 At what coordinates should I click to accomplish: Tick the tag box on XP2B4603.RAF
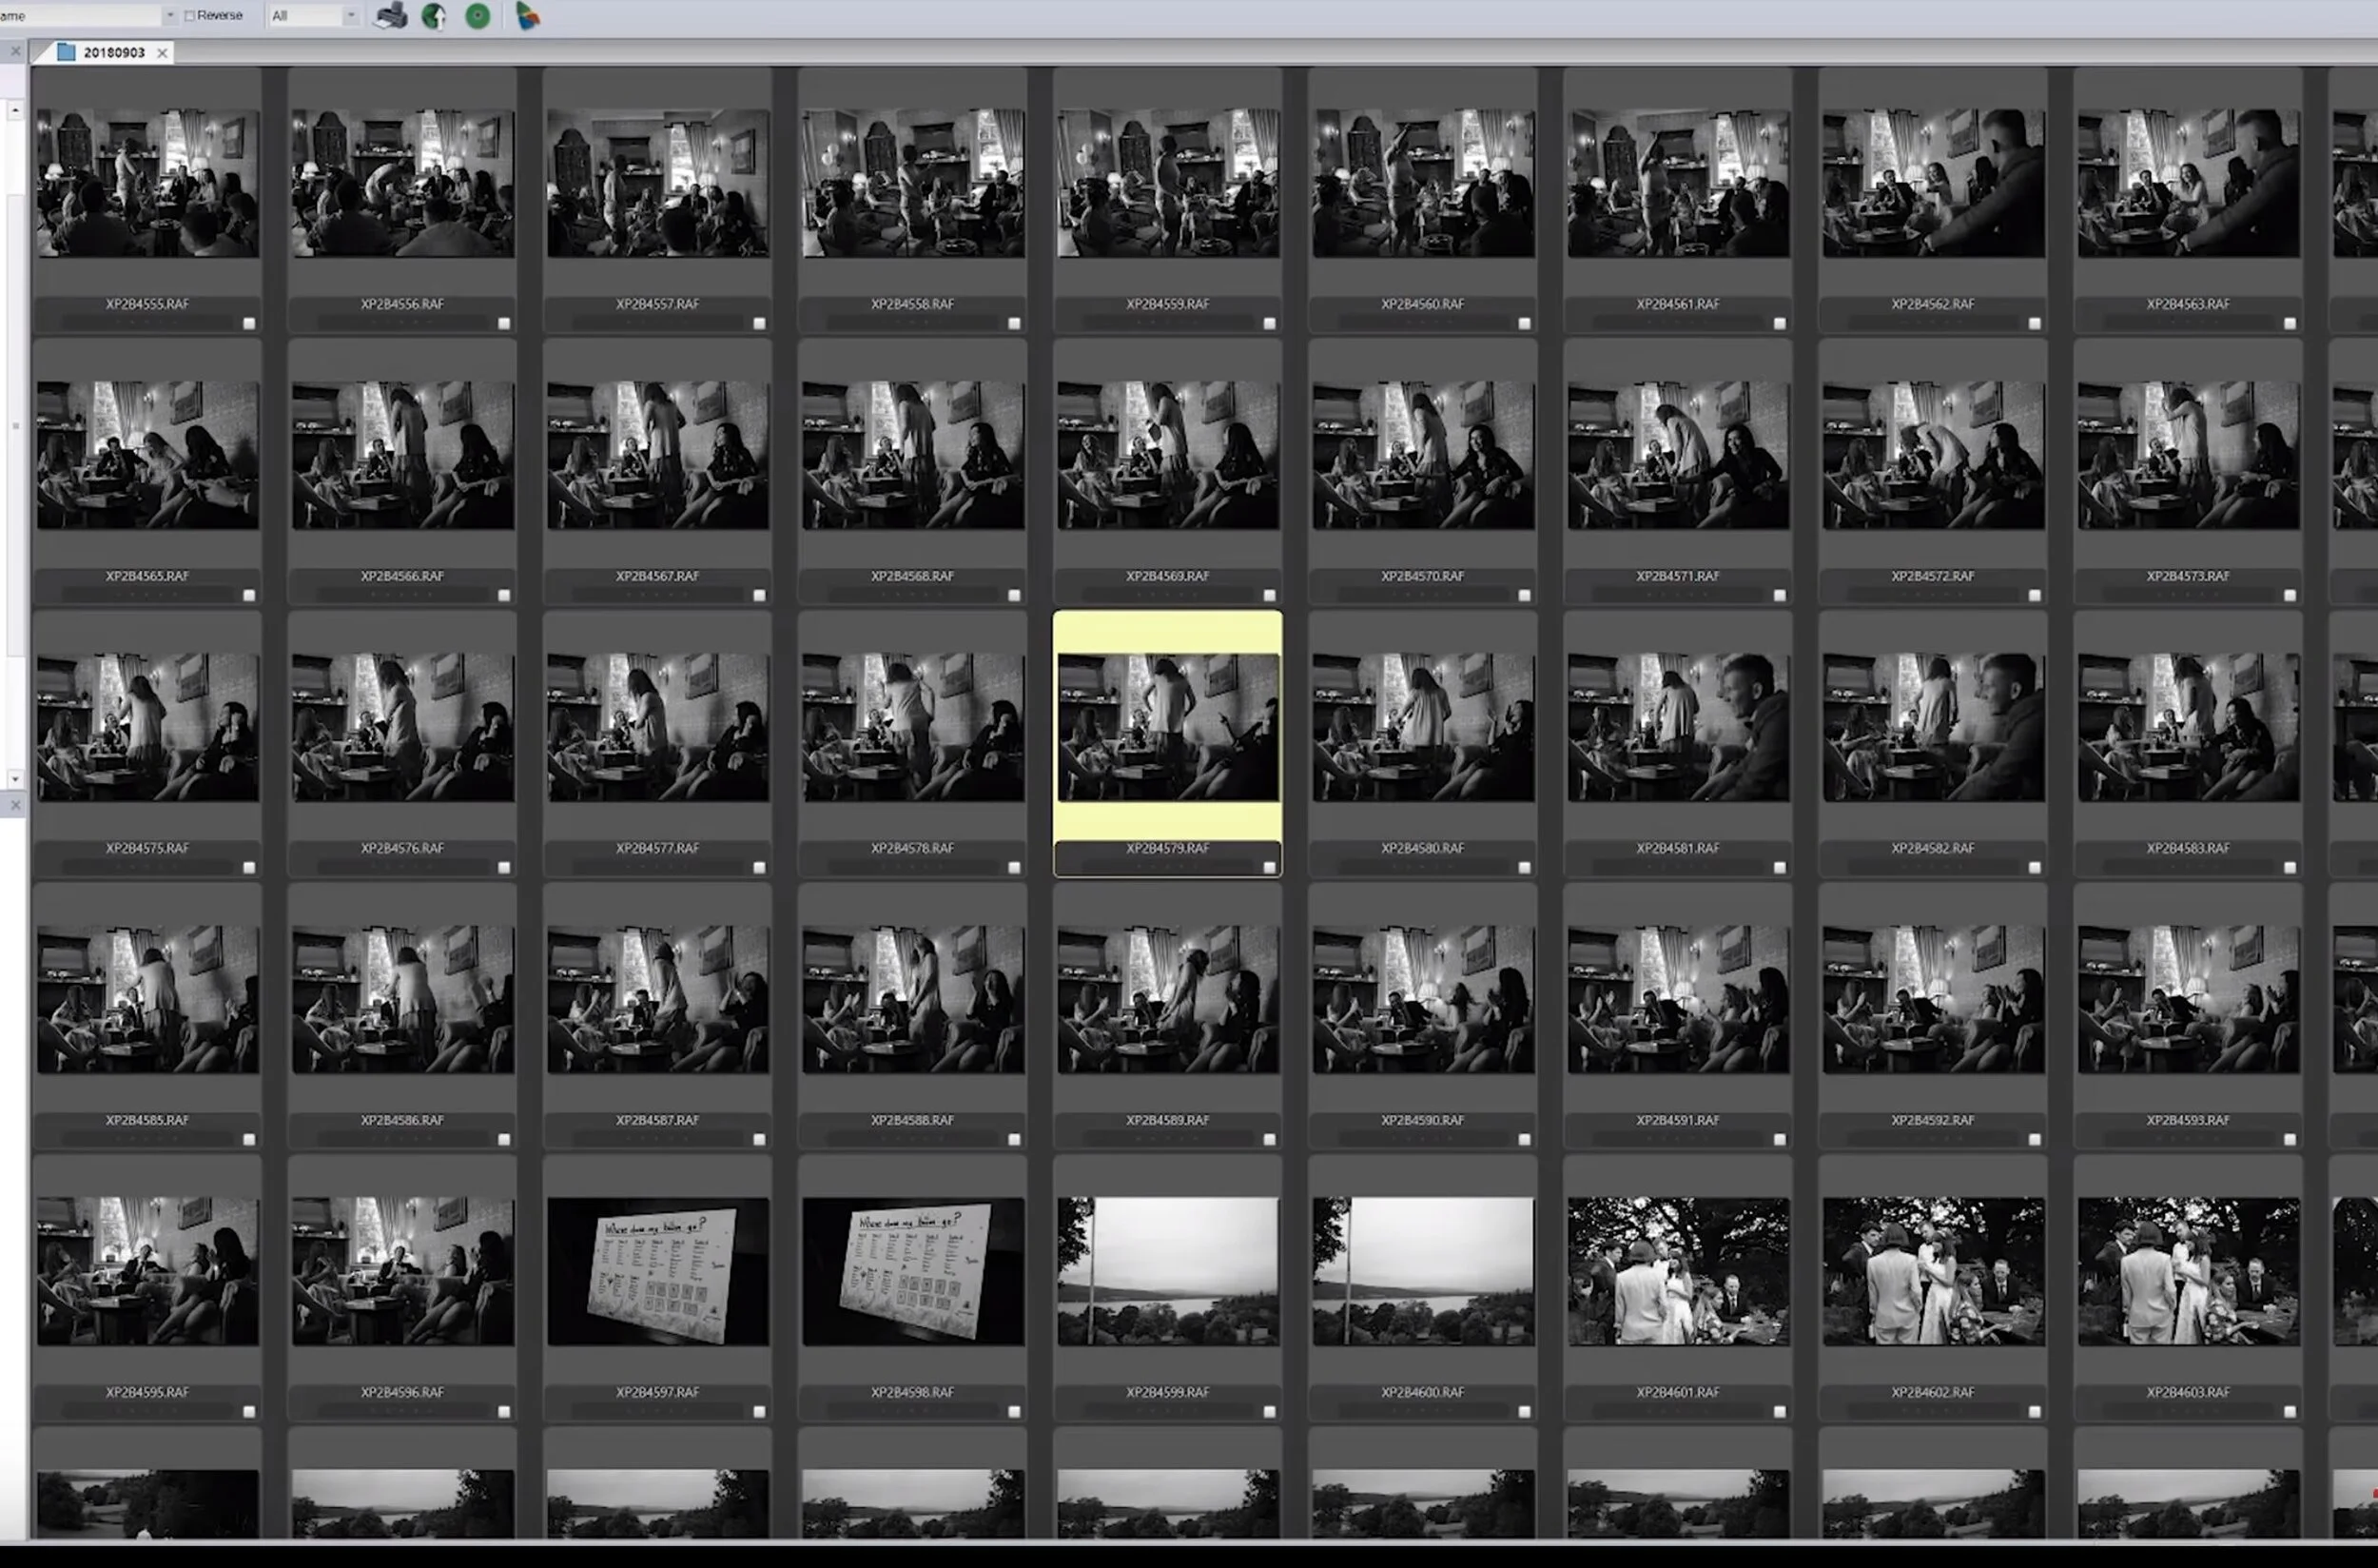[x=2289, y=1411]
